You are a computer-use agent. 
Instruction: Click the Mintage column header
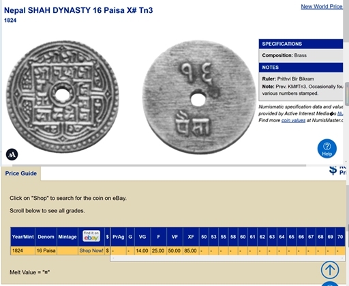coord(67,237)
